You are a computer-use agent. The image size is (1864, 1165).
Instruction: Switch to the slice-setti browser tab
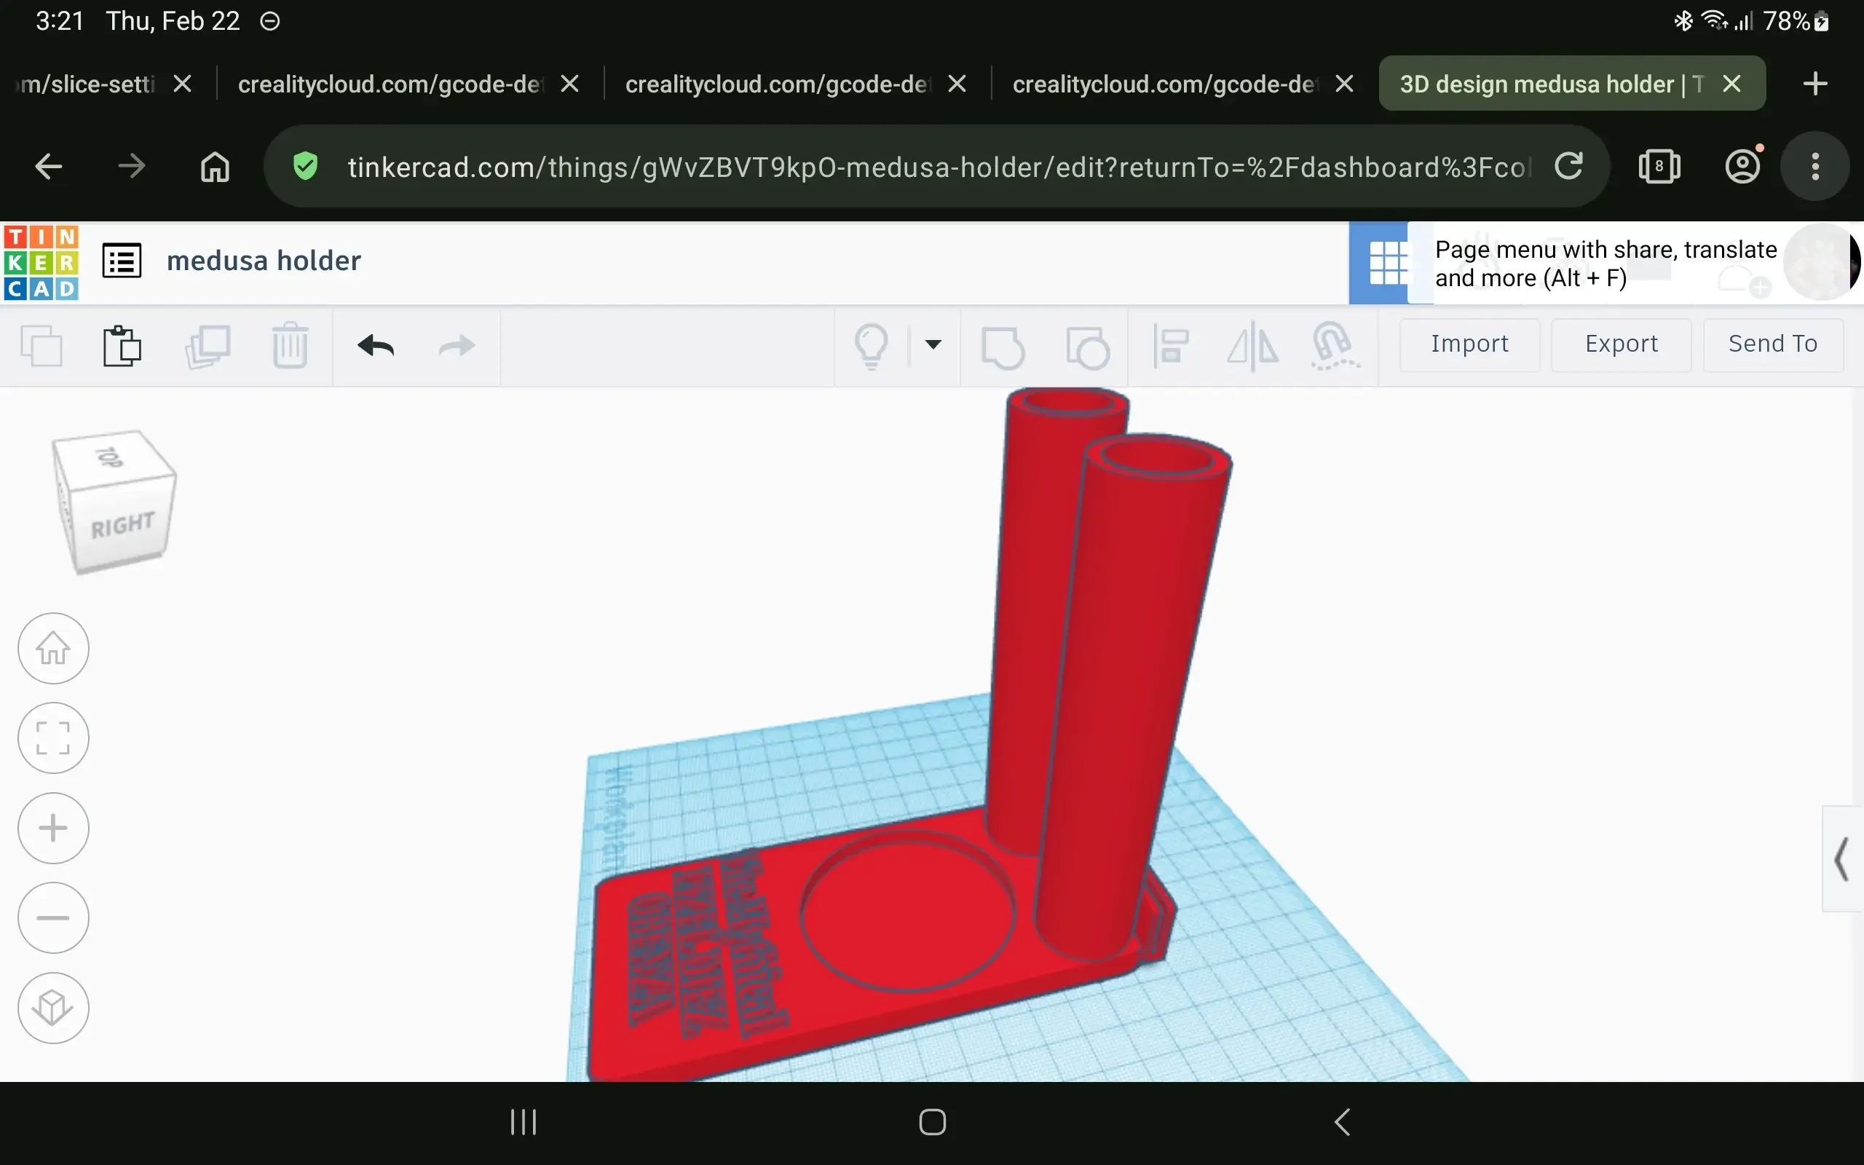point(84,83)
